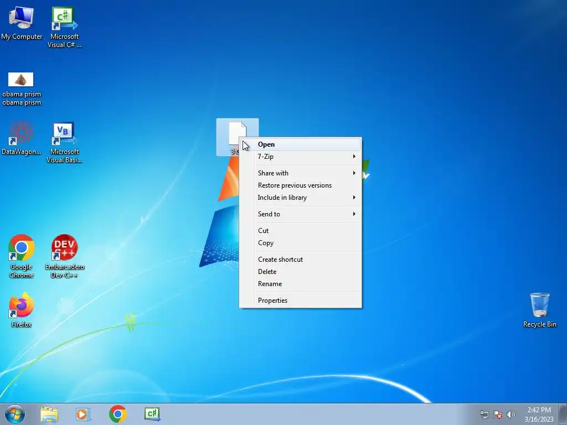Screen dimensions: 567x425
Task: Select the Firefox desktop shortcut
Action: click(22, 309)
